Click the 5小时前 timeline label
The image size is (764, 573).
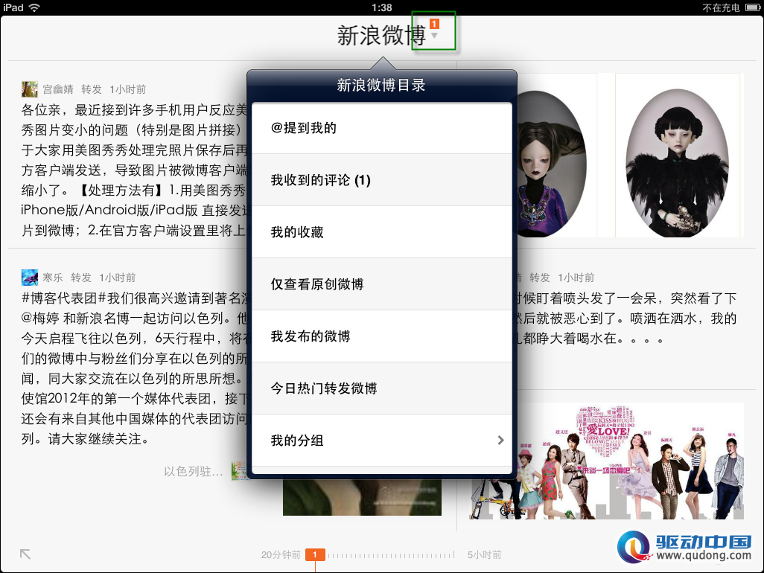484,554
